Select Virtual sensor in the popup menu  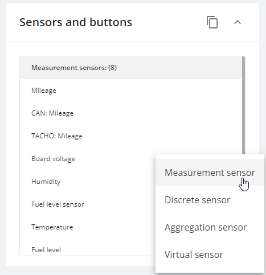[210, 255]
